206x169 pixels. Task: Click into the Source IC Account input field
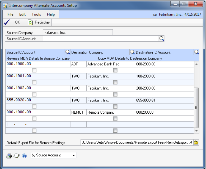(100, 39)
